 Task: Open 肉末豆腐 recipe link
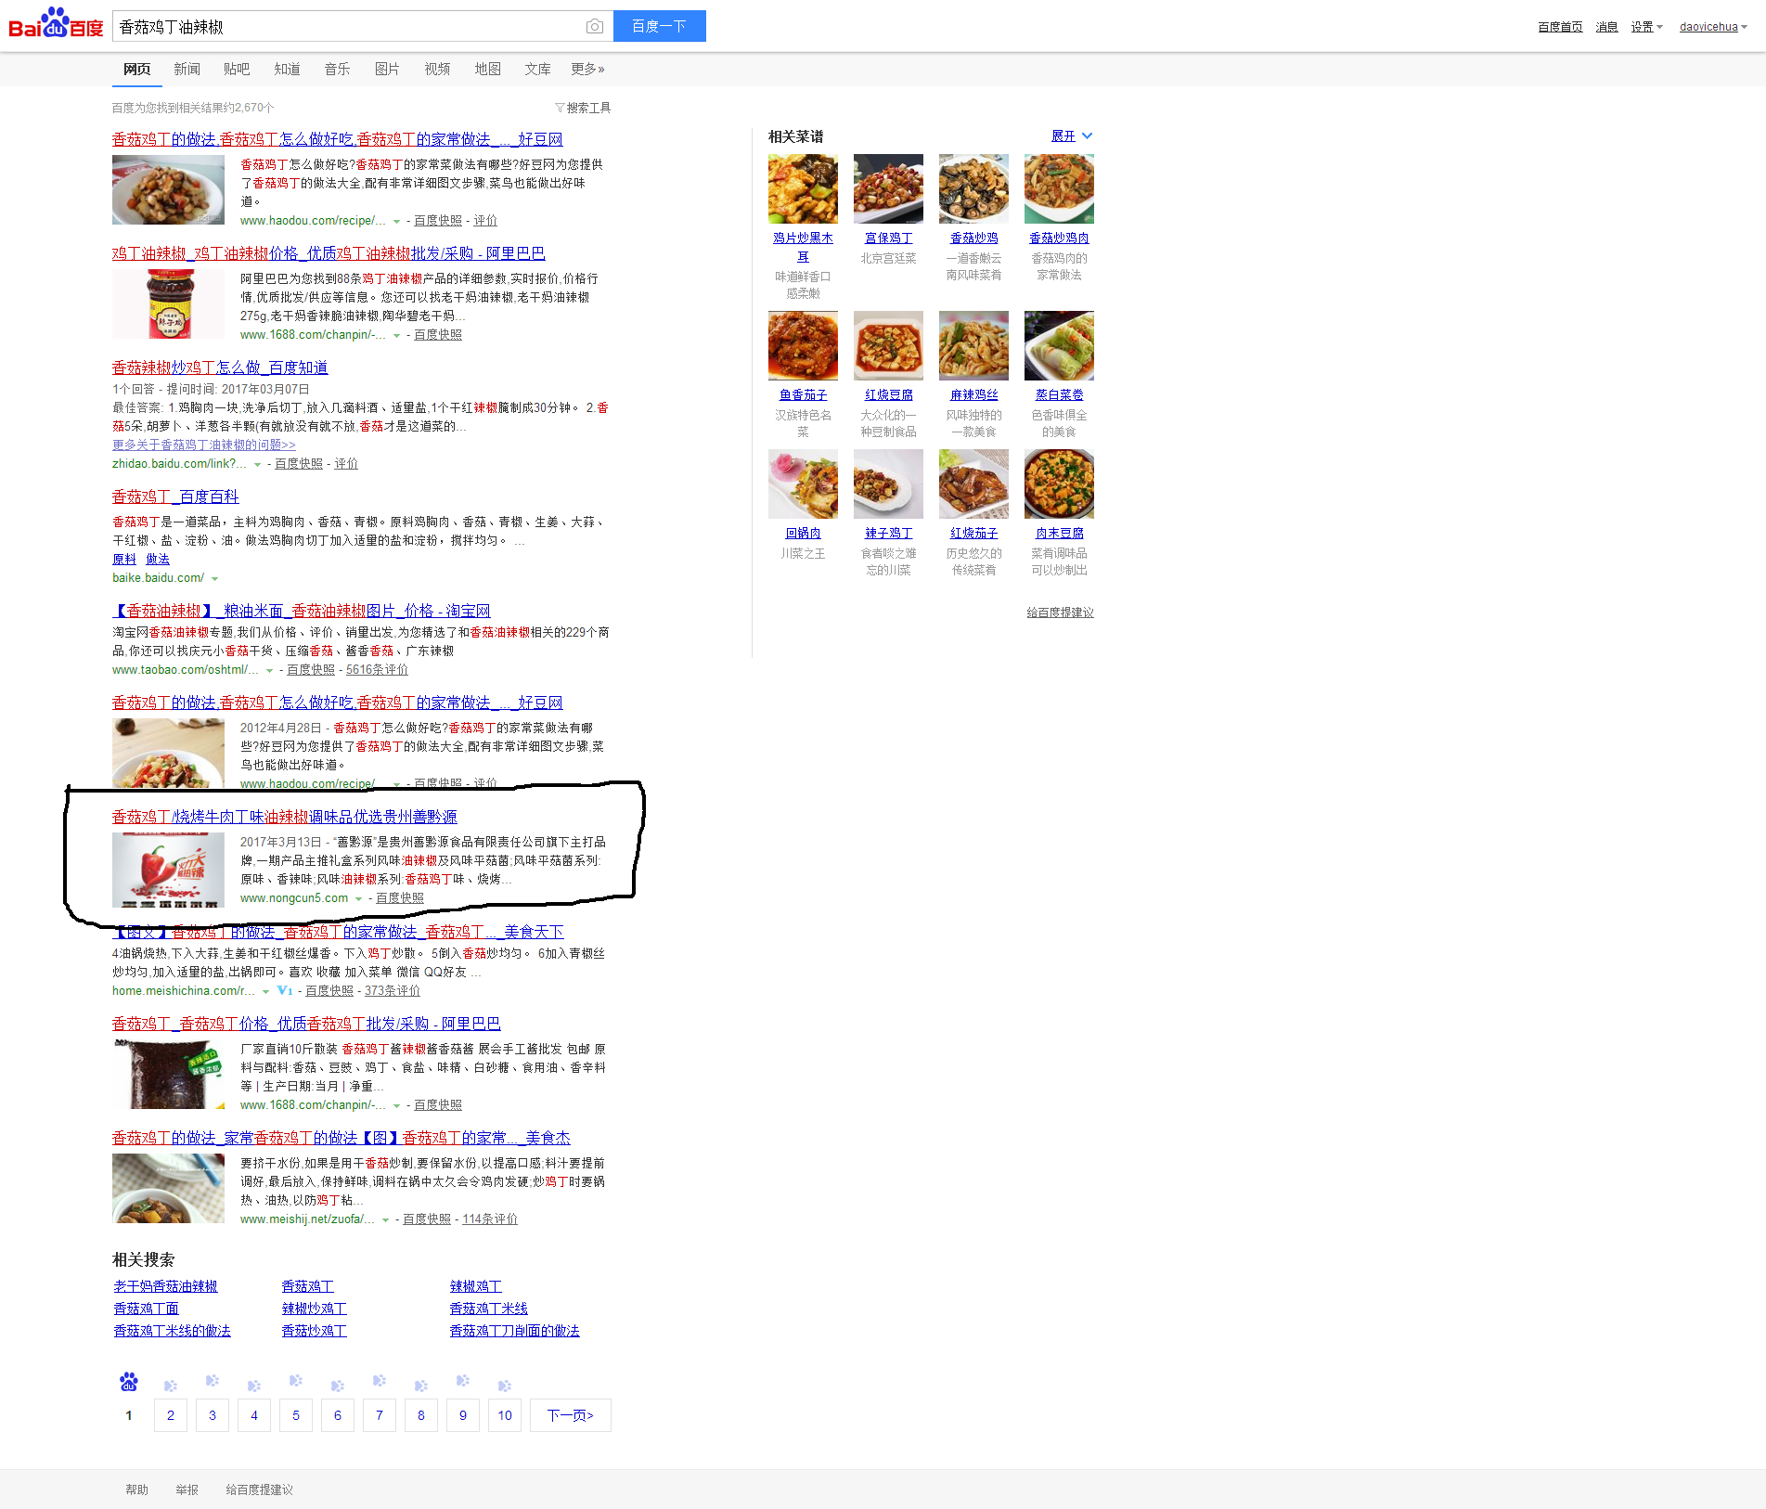pos(1059,533)
